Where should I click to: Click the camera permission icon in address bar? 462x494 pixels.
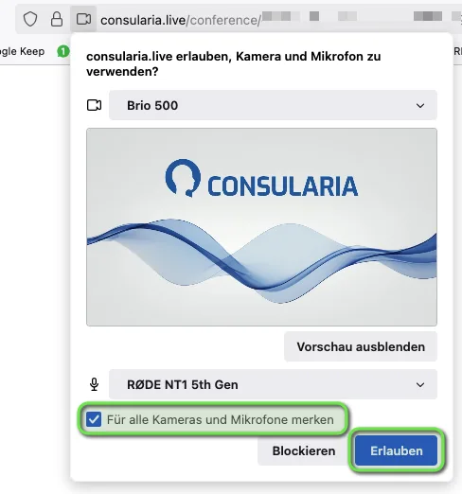[x=83, y=19]
